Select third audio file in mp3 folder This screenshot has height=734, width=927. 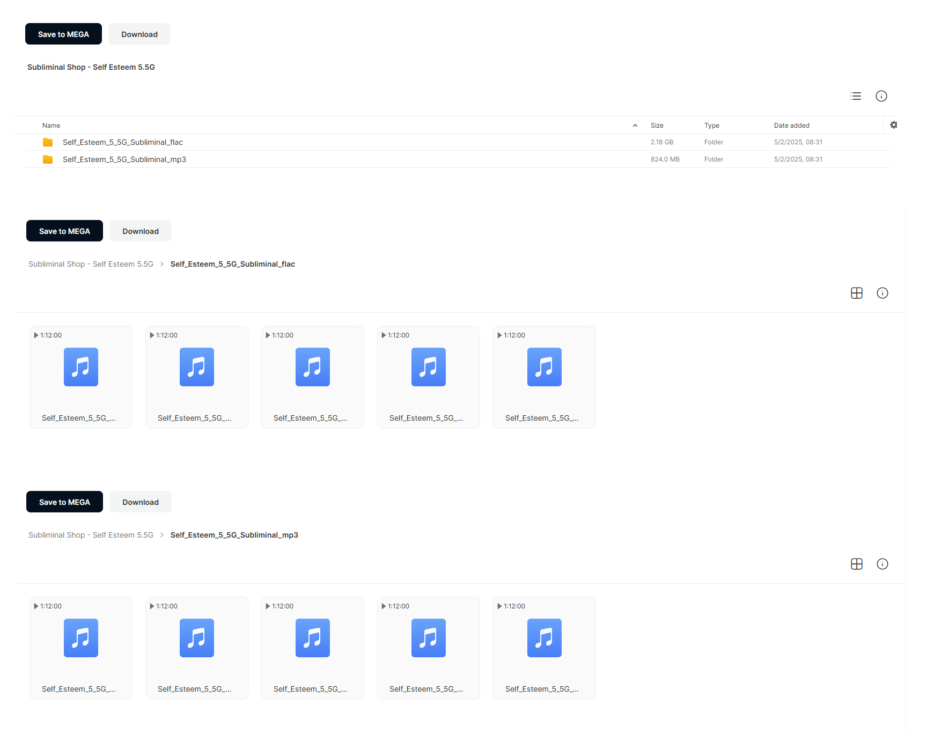(313, 648)
